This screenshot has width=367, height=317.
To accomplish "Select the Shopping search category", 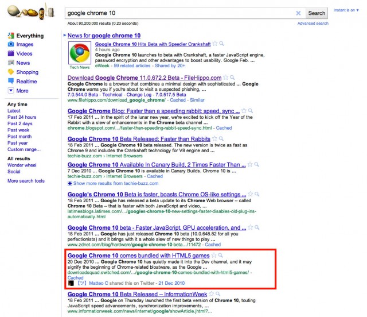I will [x=28, y=72].
